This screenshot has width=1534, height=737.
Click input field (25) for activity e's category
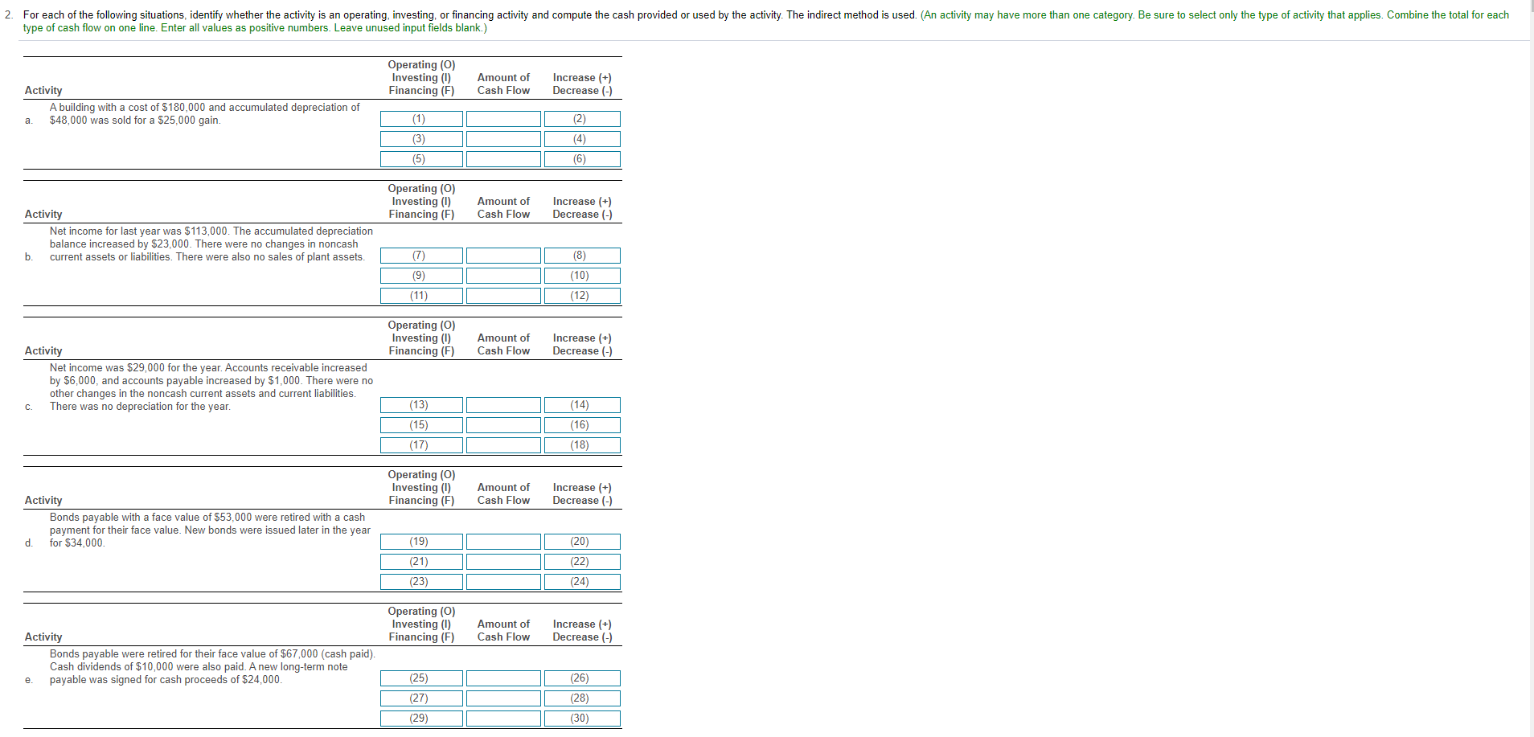coord(420,678)
